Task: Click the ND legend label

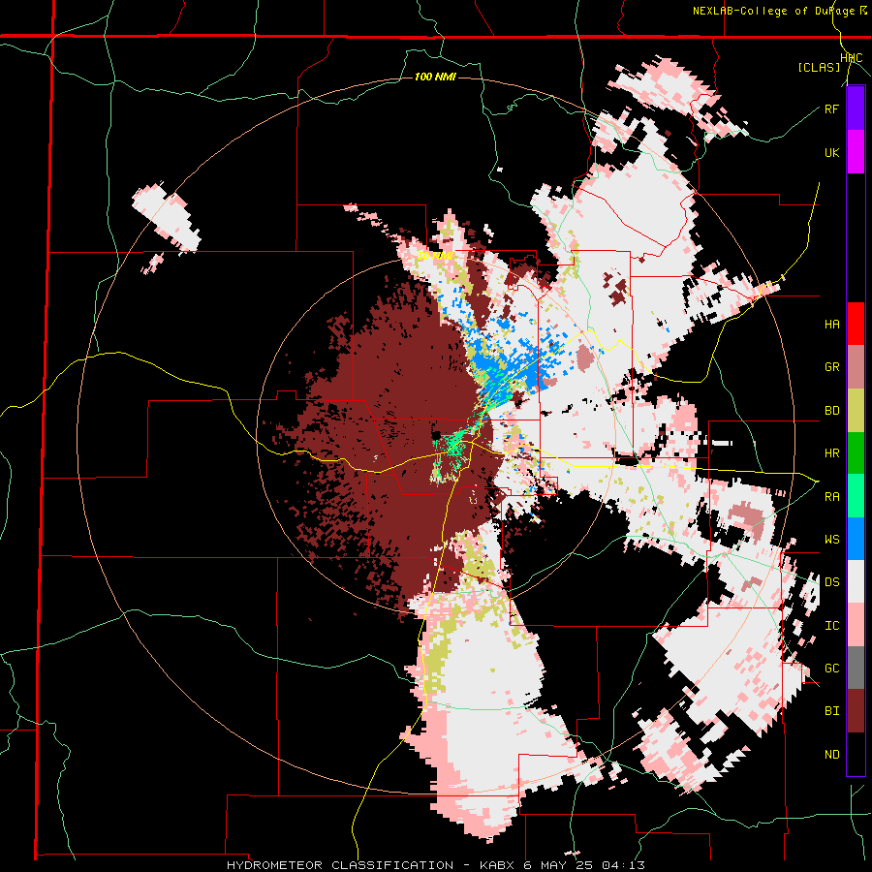Action: click(832, 755)
